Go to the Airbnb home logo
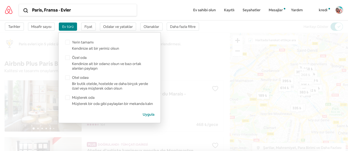Viewport: 348px width, 151px height. [9, 10]
